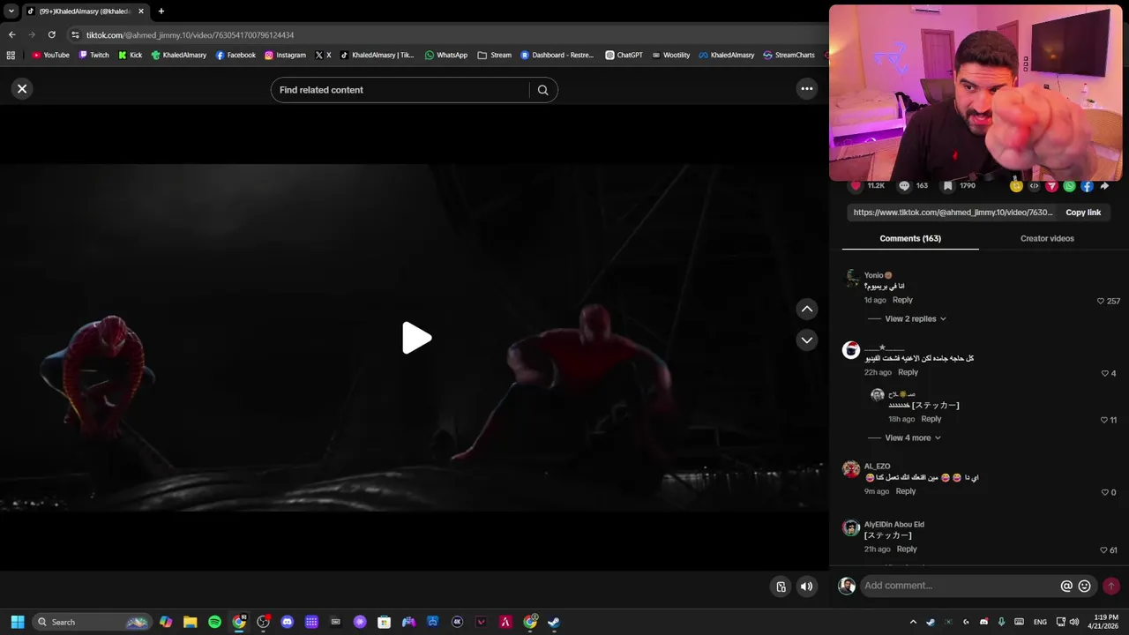Play the paused Spider-Man video
This screenshot has width=1129, height=635.
click(415, 338)
